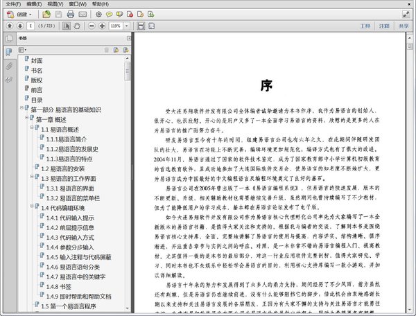Open the zoom percentage dropdown
The height and width of the screenshot is (316, 416).
tap(127, 26)
